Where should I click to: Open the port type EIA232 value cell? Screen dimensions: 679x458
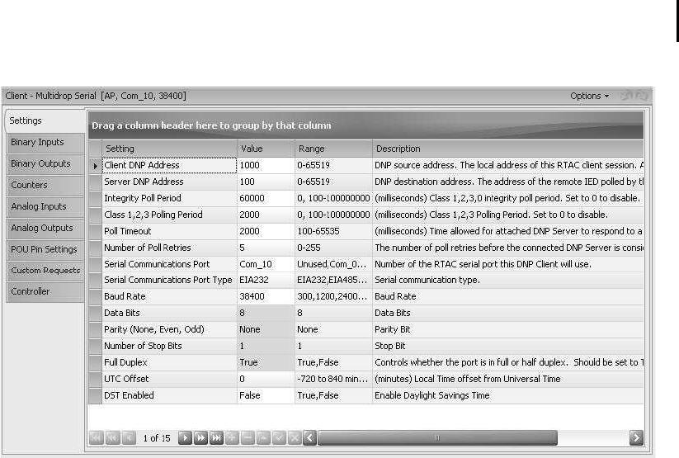(266, 281)
